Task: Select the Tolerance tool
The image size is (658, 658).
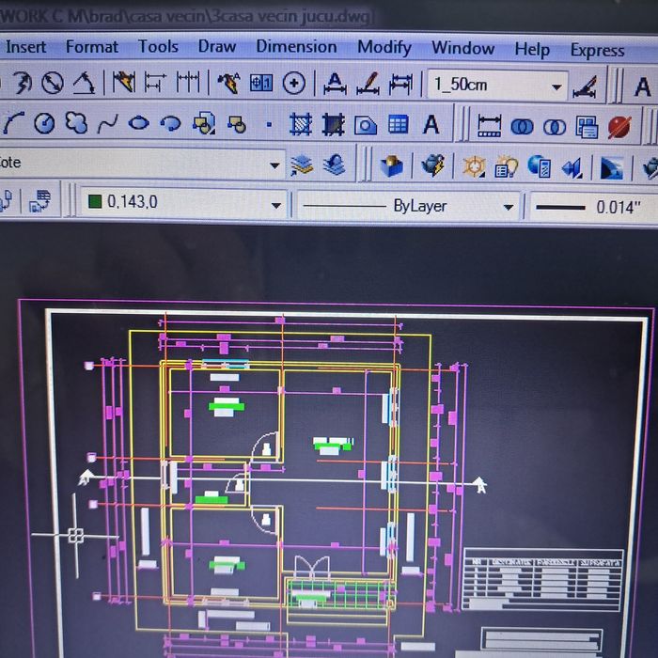Action: pyautogui.click(x=261, y=83)
